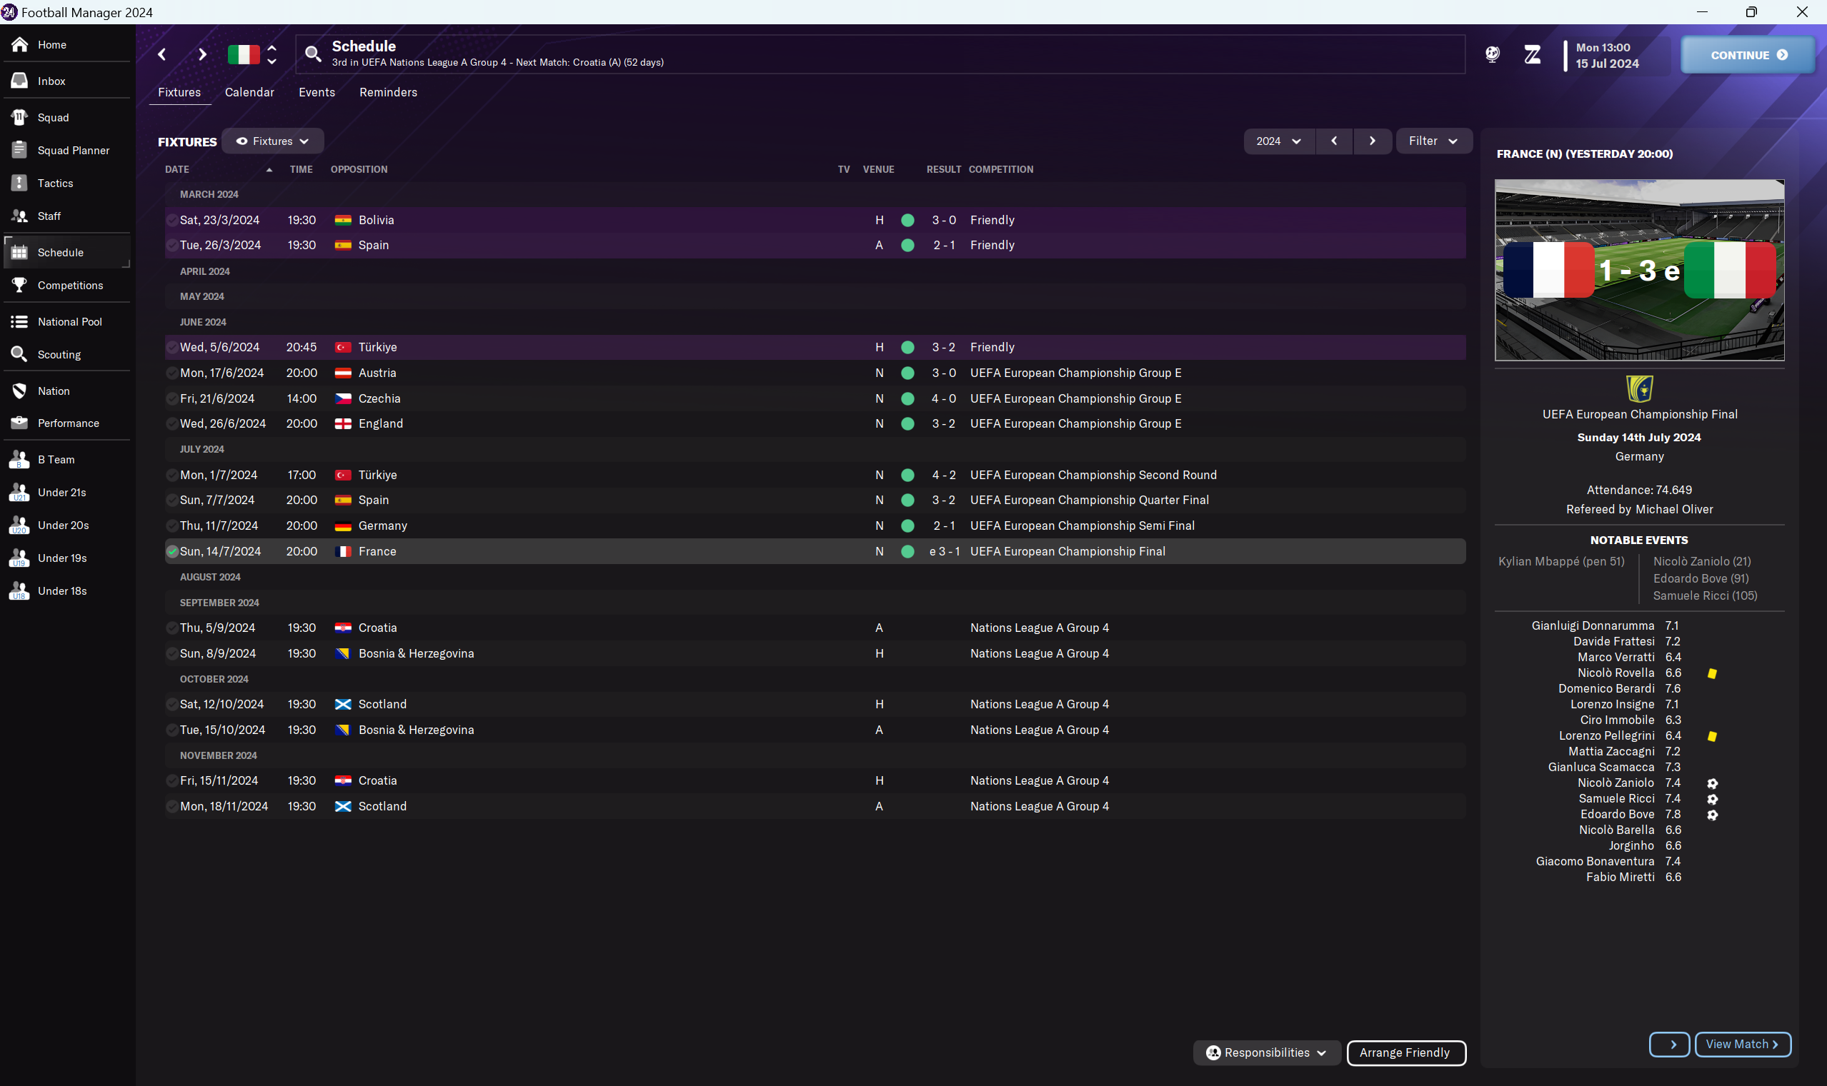Go to the previous year with arrow
The image size is (1827, 1086).
tap(1334, 141)
